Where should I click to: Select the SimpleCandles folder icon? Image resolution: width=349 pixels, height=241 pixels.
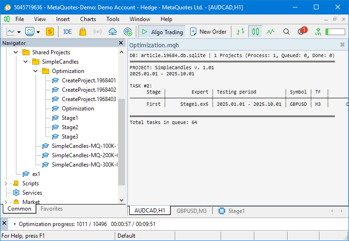point(36,62)
